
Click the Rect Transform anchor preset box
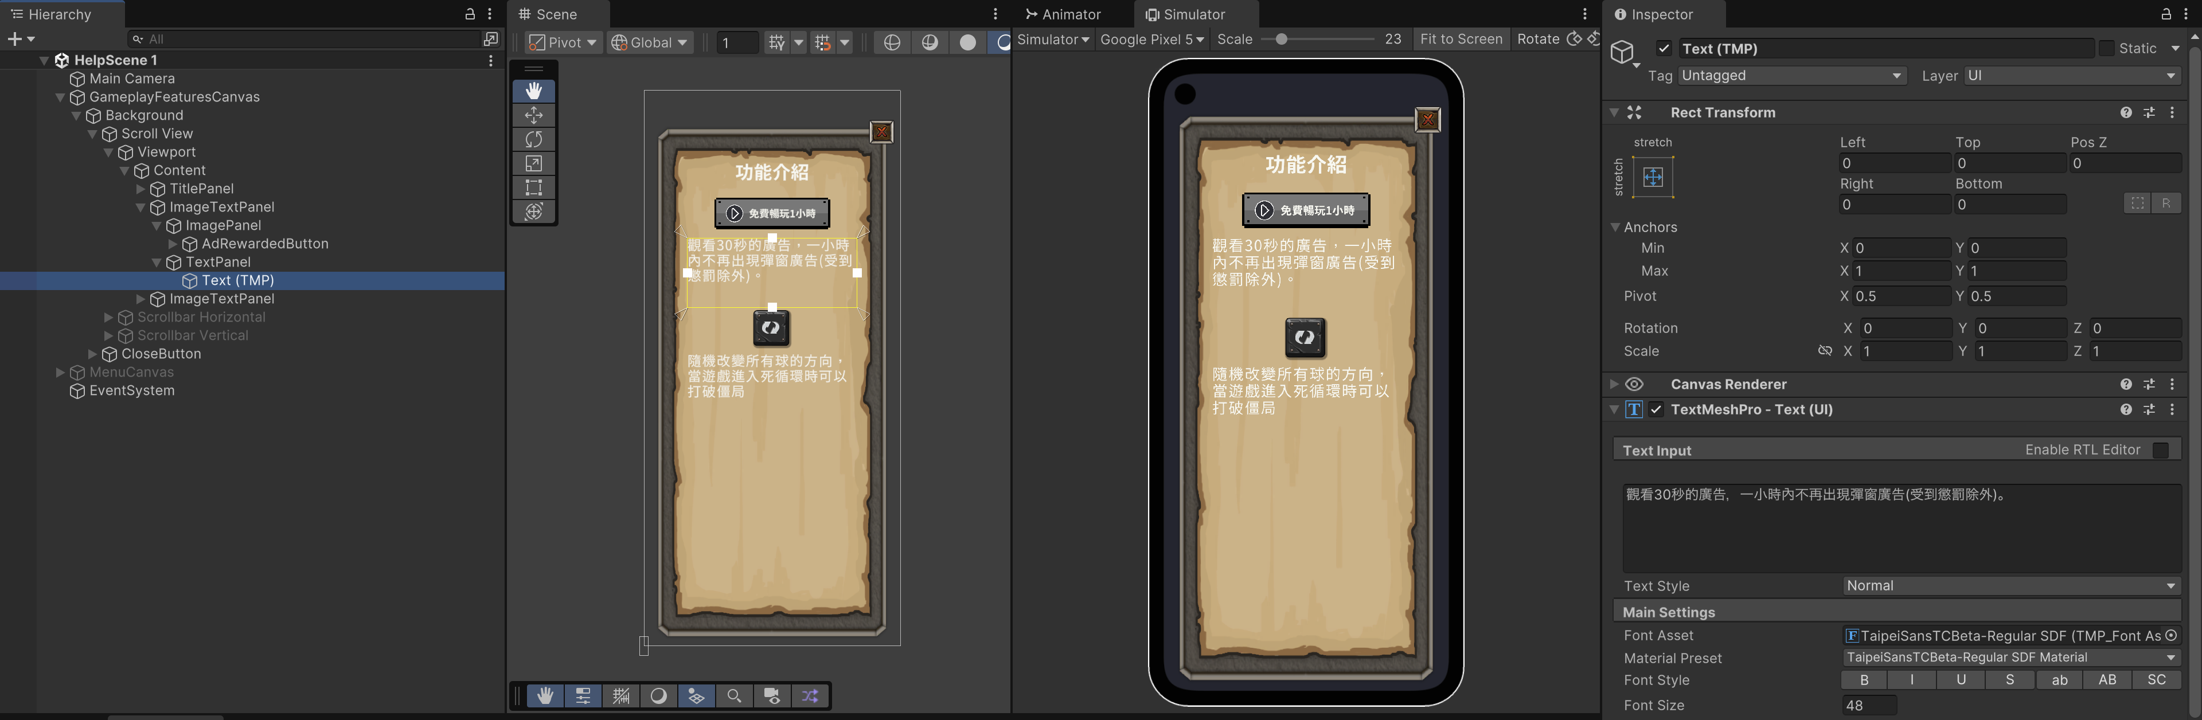1653,178
